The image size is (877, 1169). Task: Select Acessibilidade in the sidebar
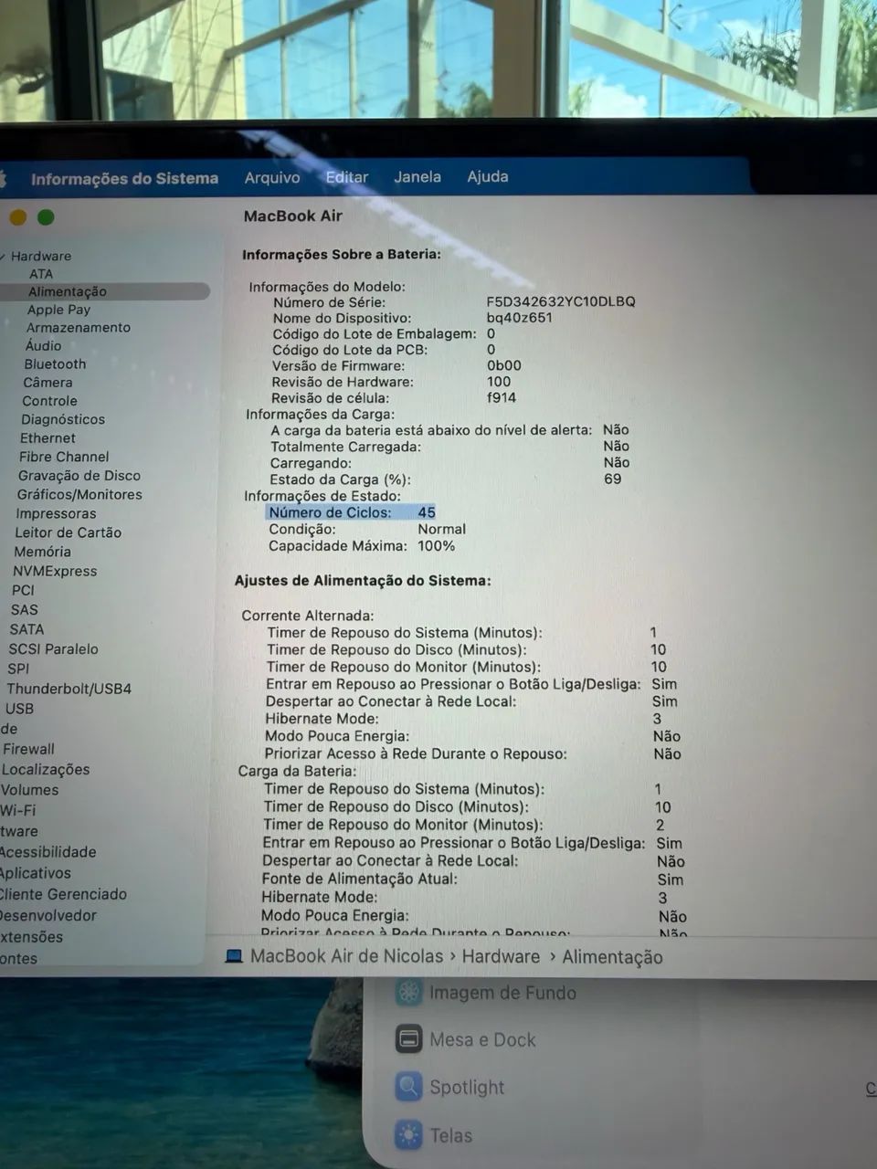[48, 852]
